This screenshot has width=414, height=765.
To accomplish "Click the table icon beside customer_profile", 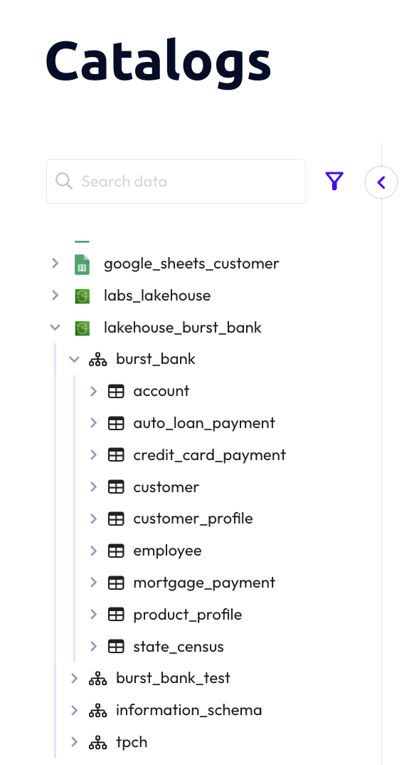I will tap(116, 519).
